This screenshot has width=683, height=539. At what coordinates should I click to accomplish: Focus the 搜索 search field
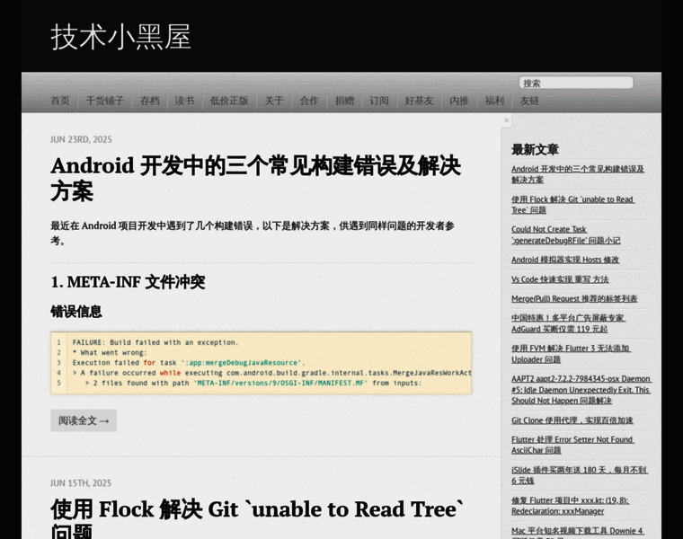[x=576, y=83]
